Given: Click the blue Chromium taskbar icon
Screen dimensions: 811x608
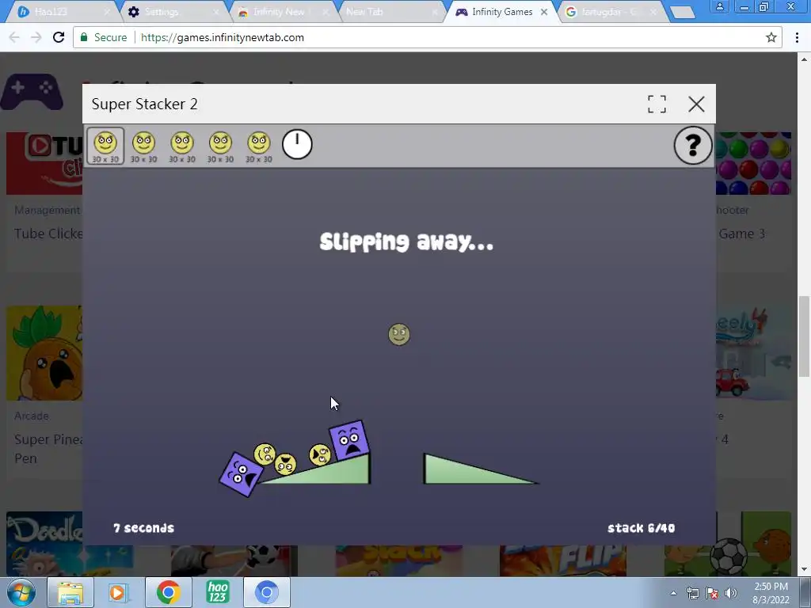Looking at the screenshot, I should (266, 592).
